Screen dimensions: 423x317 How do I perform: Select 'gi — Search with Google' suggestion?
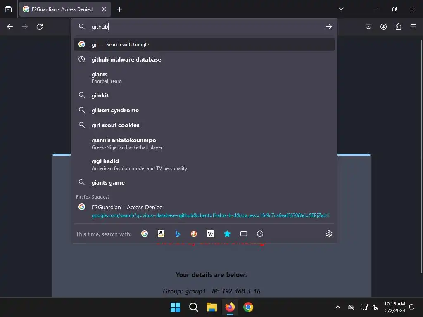click(204, 44)
